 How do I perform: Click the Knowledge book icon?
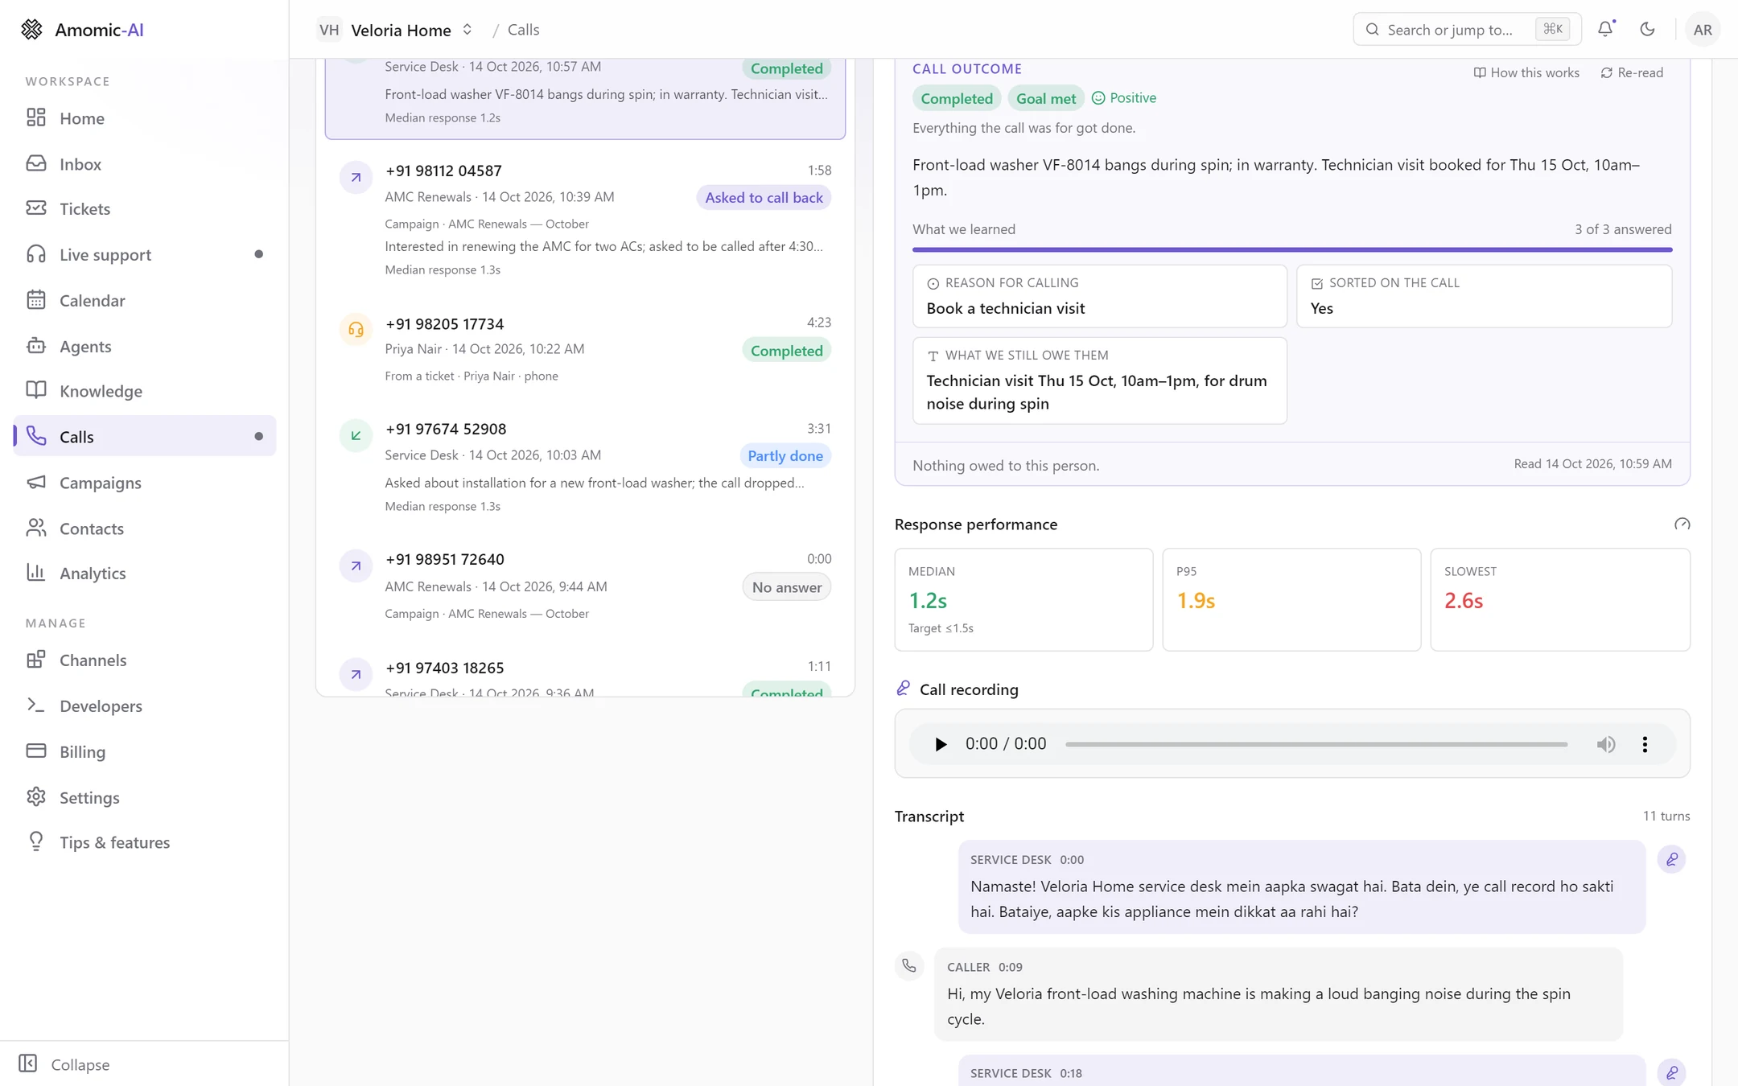36,390
